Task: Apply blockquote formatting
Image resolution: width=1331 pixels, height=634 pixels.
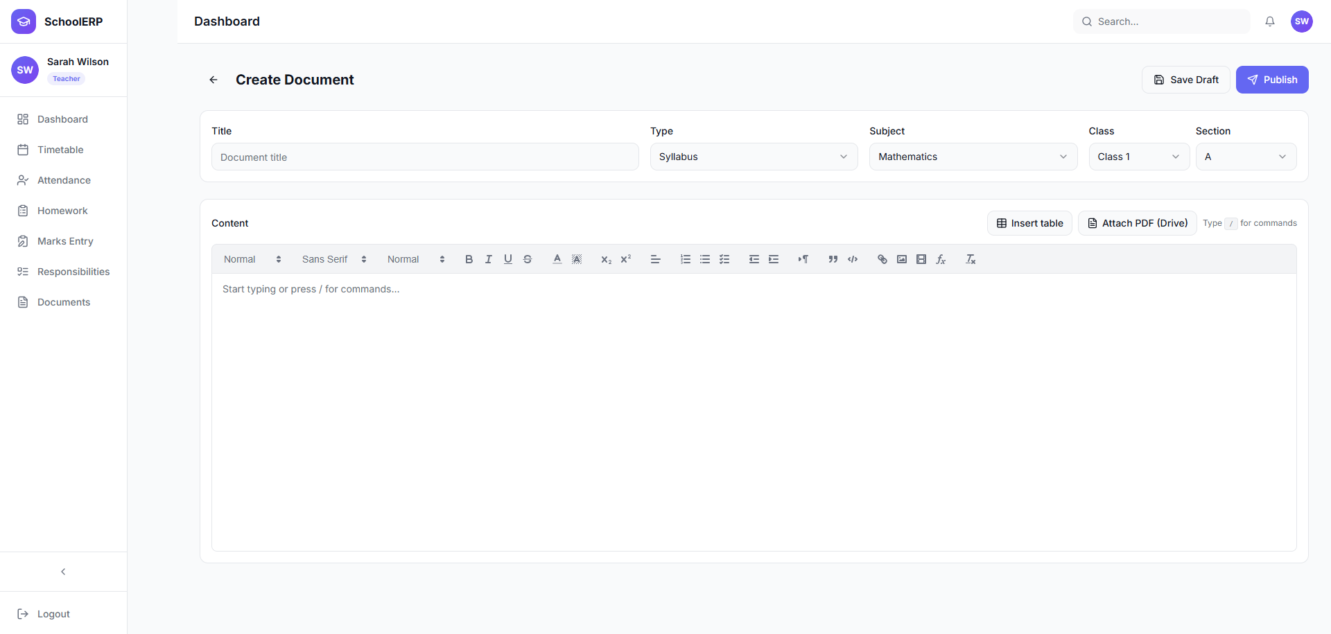Action: pyautogui.click(x=833, y=259)
